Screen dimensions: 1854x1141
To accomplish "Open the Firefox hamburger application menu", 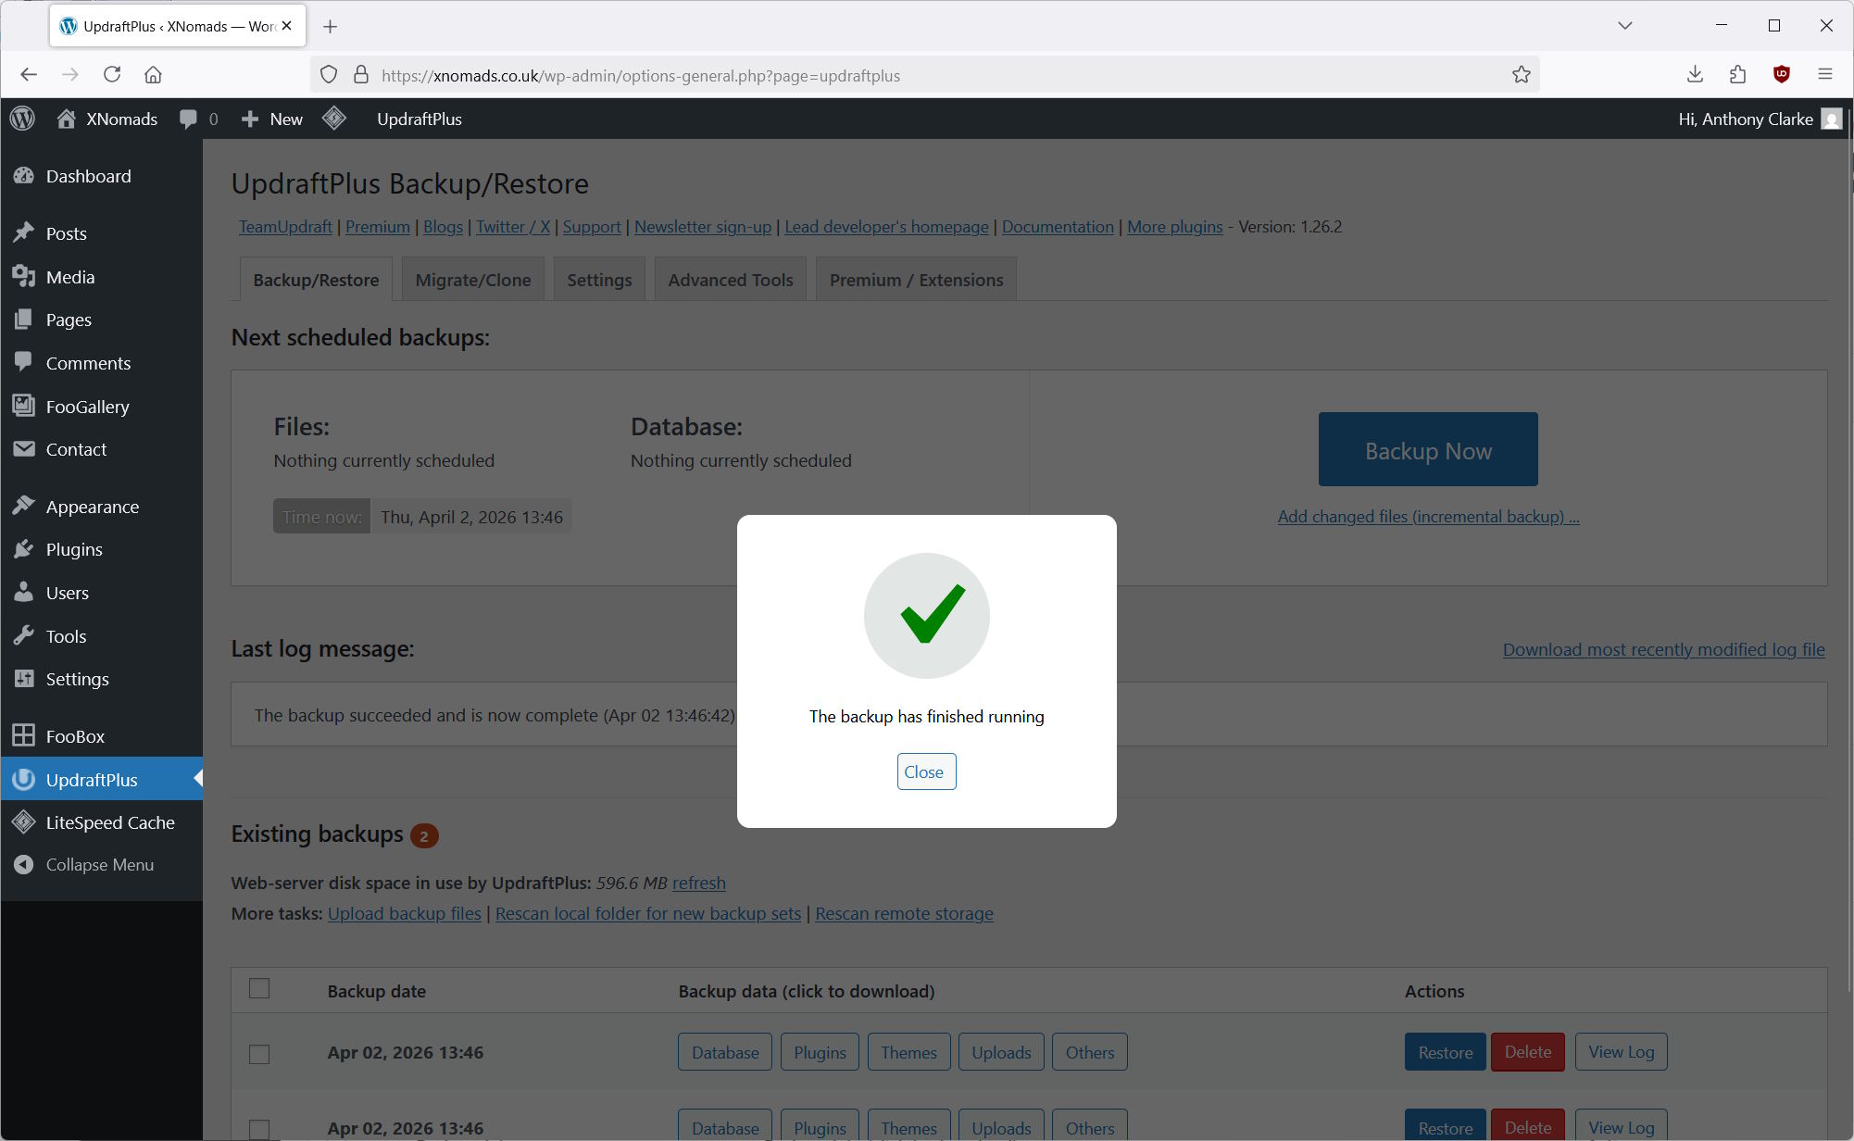I will (x=1825, y=75).
